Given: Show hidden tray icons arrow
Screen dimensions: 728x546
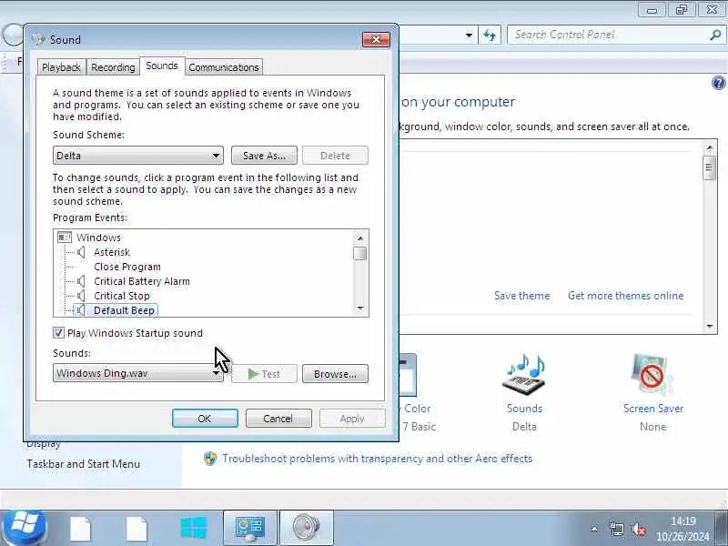Looking at the screenshot, I should 594,529.
